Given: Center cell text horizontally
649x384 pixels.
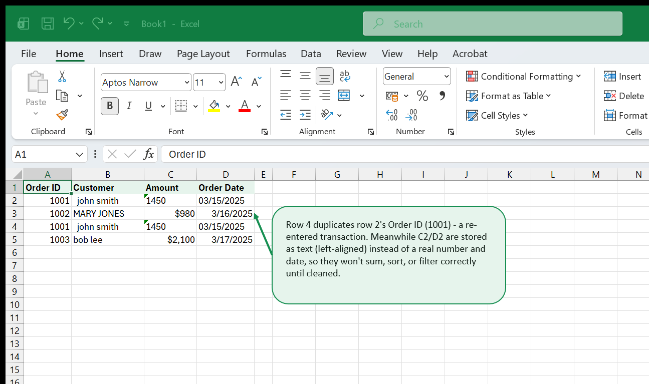Looking at the screenshot, I should click(305, 95).
